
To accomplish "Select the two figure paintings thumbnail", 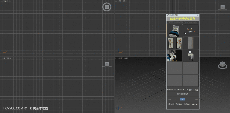I will click(175, 43).
